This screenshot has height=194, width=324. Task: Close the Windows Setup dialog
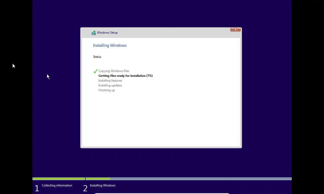tap(235, 30)
